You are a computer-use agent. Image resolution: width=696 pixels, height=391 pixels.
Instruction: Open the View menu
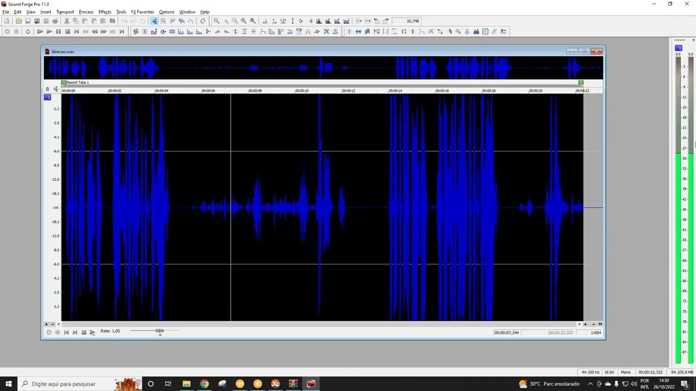coord(31,12)
